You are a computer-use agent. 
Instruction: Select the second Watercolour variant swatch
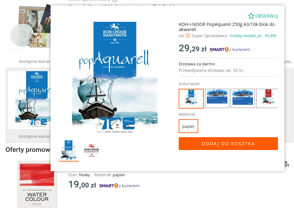[x=217, y=98]
